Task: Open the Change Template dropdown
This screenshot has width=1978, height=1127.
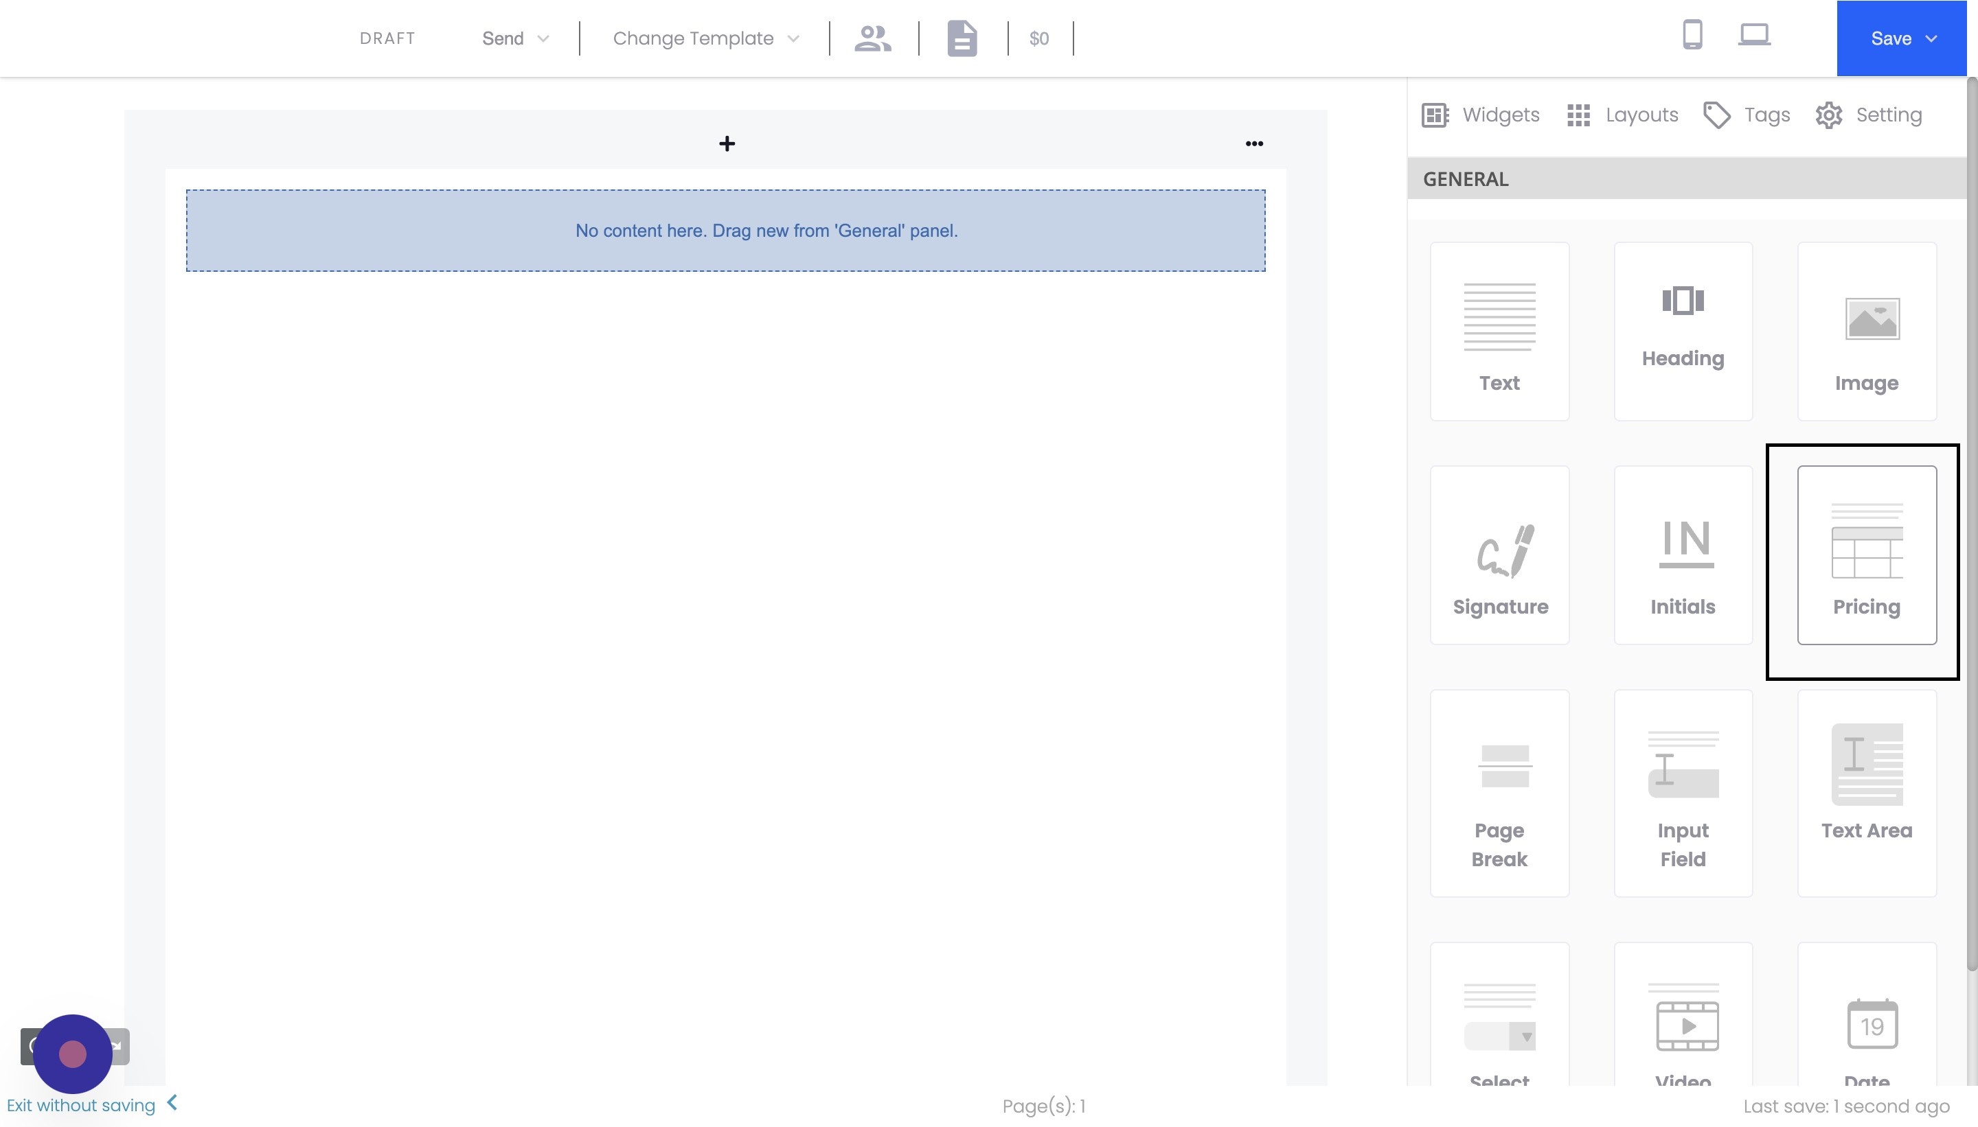Action: tap(705, 38)
